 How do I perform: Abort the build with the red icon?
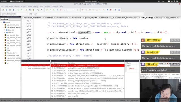coord(61,10)
